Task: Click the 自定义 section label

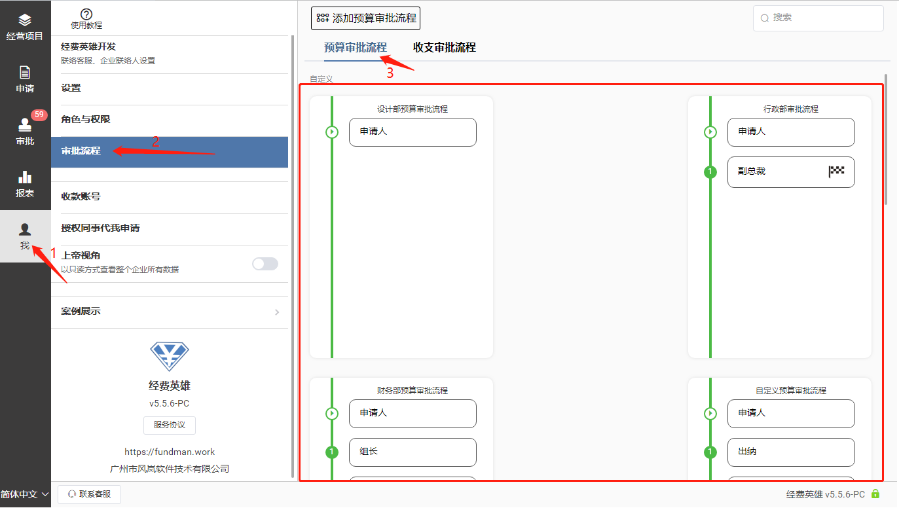Action: [x=321, y=79]
